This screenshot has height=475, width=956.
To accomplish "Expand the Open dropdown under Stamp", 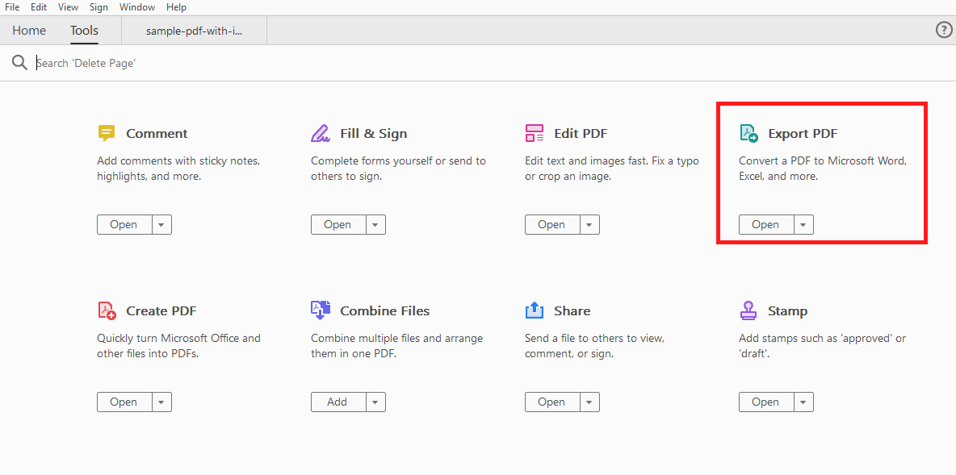I will coord(803,401).
